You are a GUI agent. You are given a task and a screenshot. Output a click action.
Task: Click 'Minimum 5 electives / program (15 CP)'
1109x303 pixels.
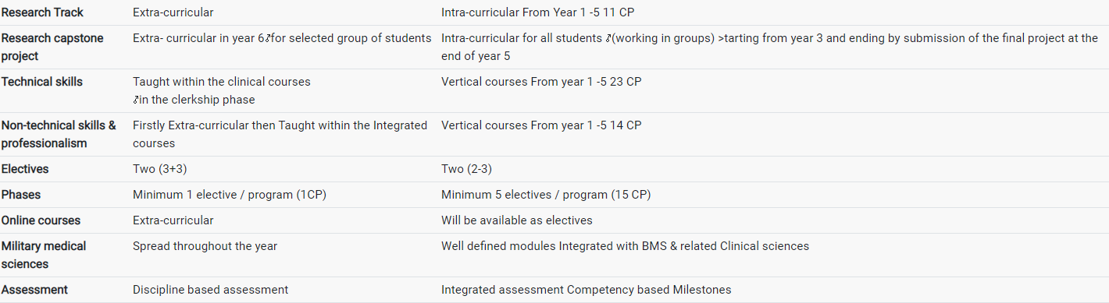coord(546,195)
